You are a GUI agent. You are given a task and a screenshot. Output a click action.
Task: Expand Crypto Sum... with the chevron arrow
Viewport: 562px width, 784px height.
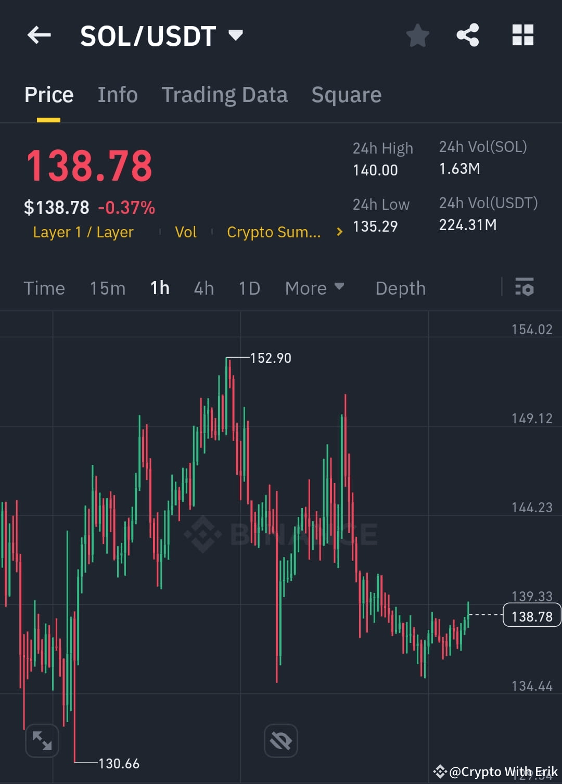coord(339,232)
